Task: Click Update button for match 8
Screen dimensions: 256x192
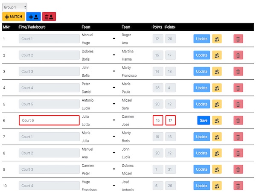Action: [x=202, y=153]
